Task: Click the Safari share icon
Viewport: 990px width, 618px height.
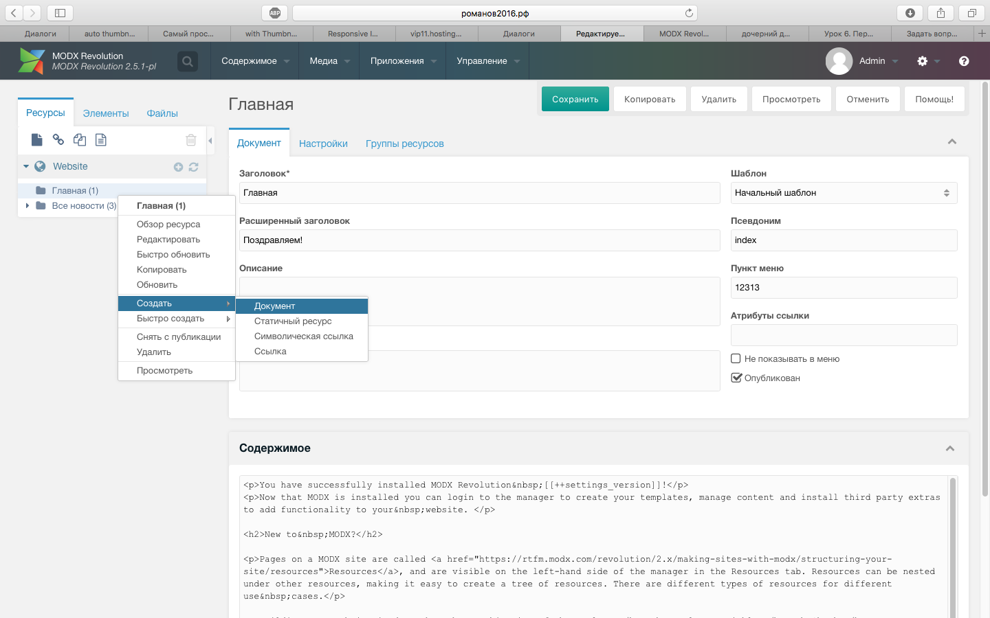Action: (940, 13)
